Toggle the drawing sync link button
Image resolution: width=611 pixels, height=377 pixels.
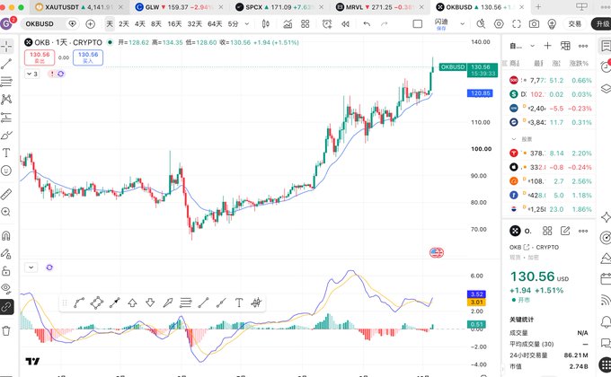(x=6, y=307)
